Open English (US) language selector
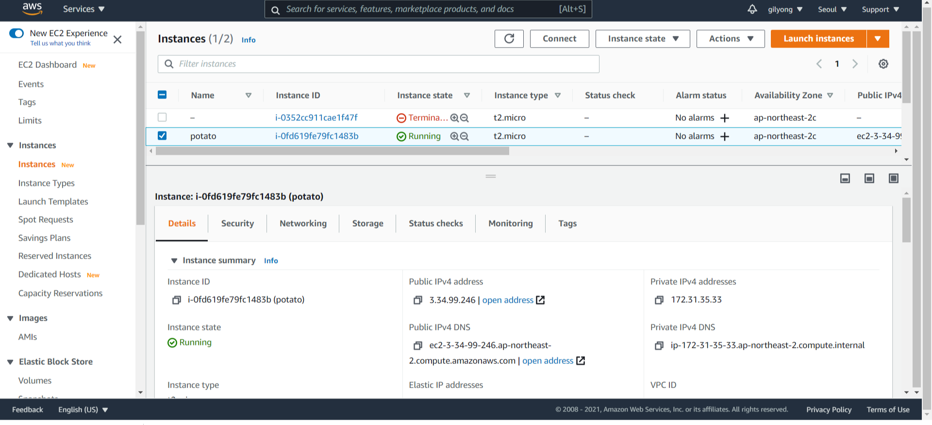The image size is (932, 425). 83,410
